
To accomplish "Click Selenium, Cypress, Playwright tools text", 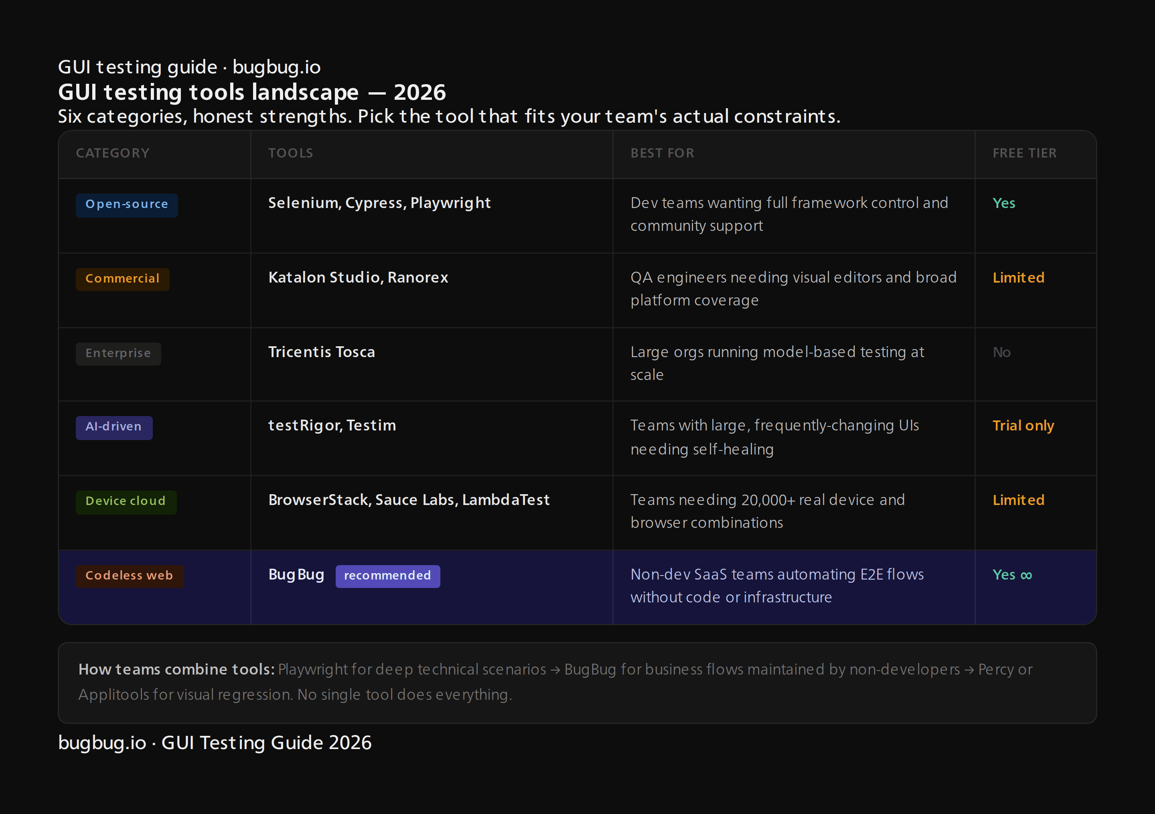I will pos(379,203).
